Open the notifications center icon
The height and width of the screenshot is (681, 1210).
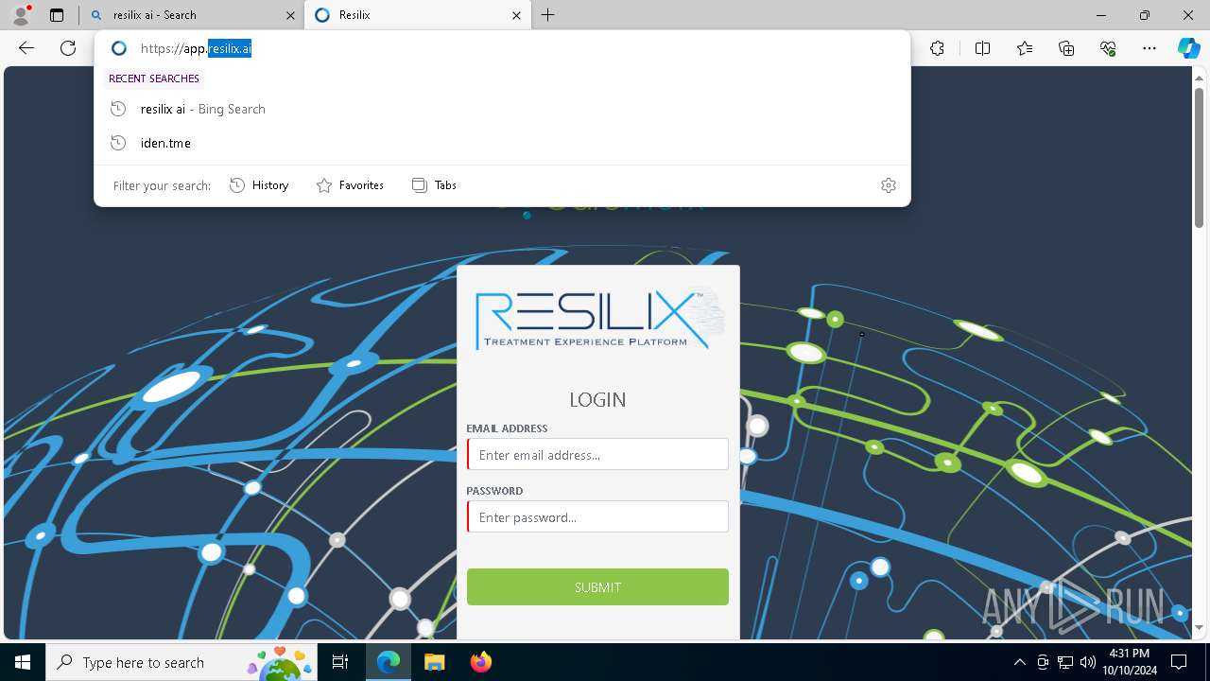[1179, 662]
